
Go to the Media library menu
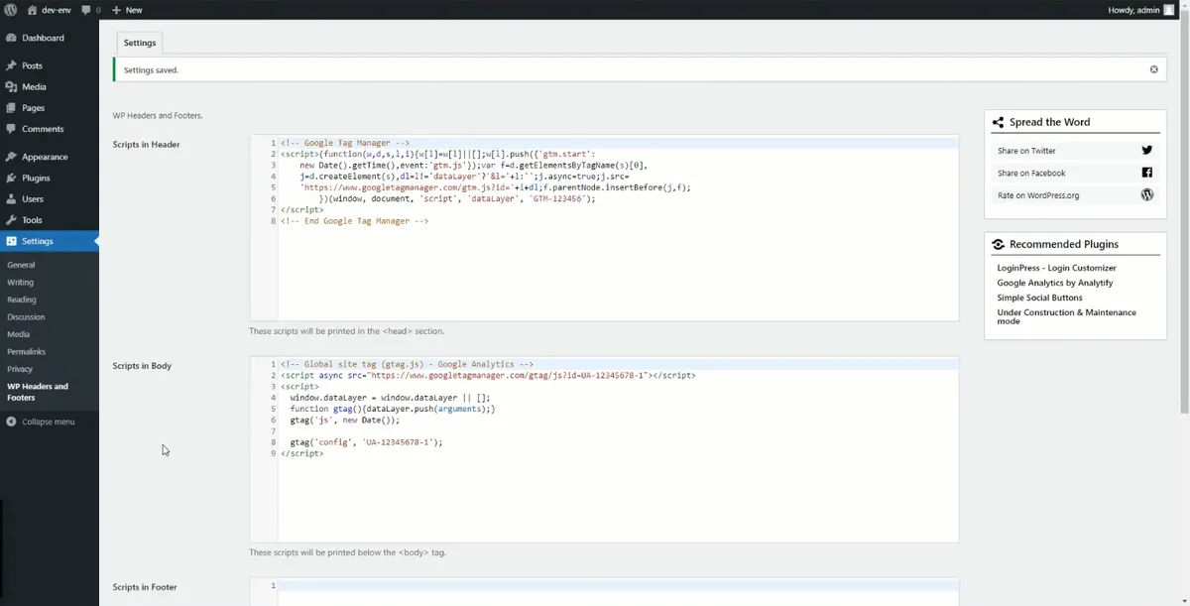(x=34, y=86)
